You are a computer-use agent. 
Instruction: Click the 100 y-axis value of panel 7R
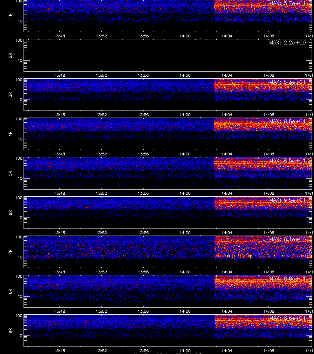[19, 237]
